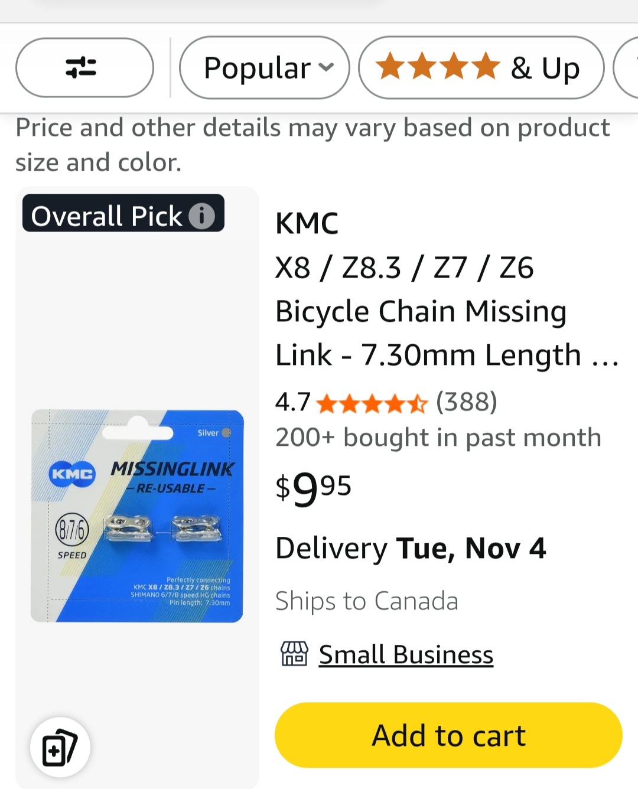Tap the KMC logo on product packaging

[x=72, y=474]
